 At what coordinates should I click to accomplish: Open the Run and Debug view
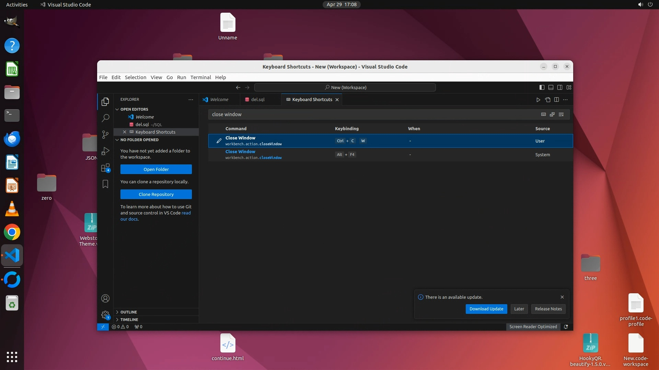(x=105, y=151)
